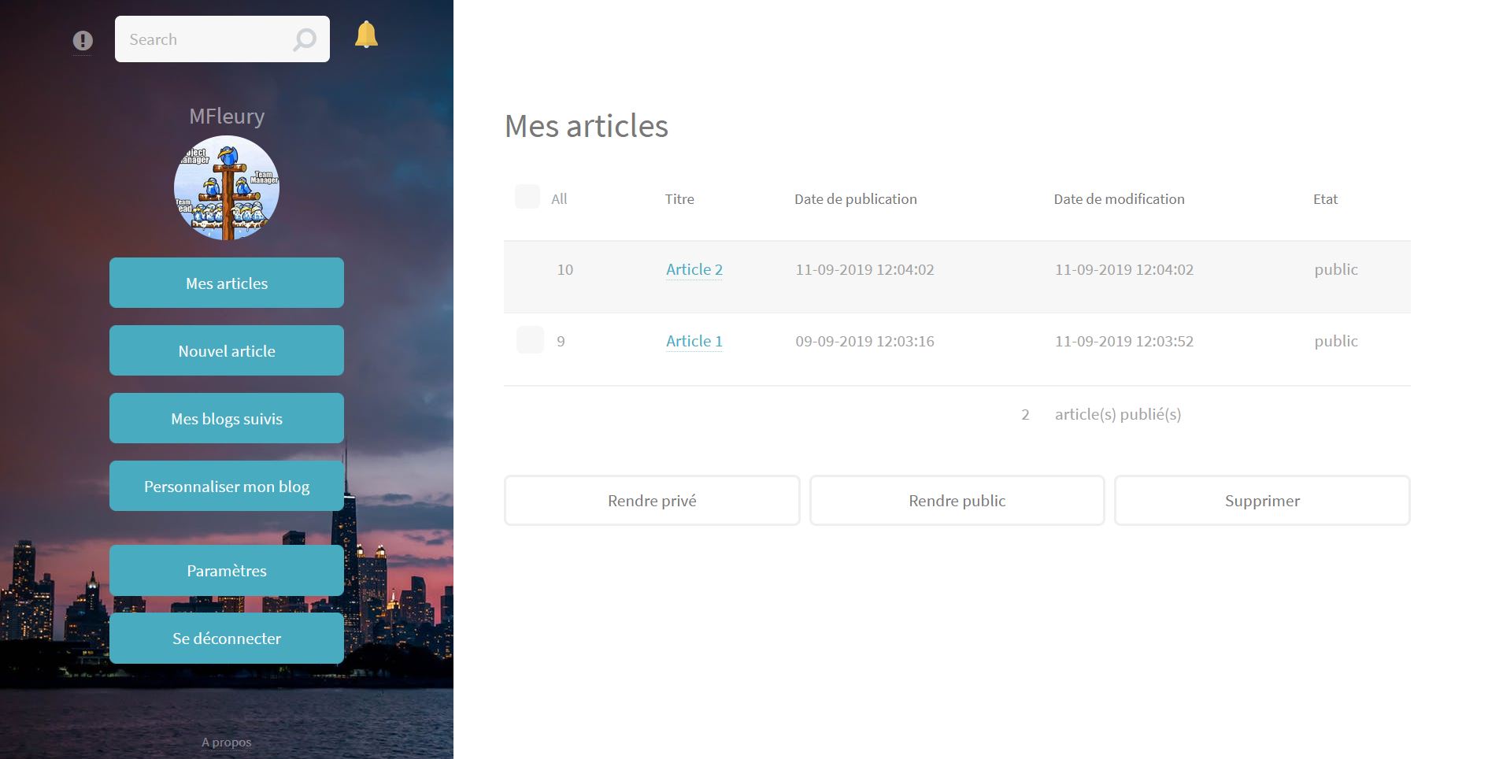Open the Paramètres page
The image size is (1488, 759).
click(x=227, y=570)
